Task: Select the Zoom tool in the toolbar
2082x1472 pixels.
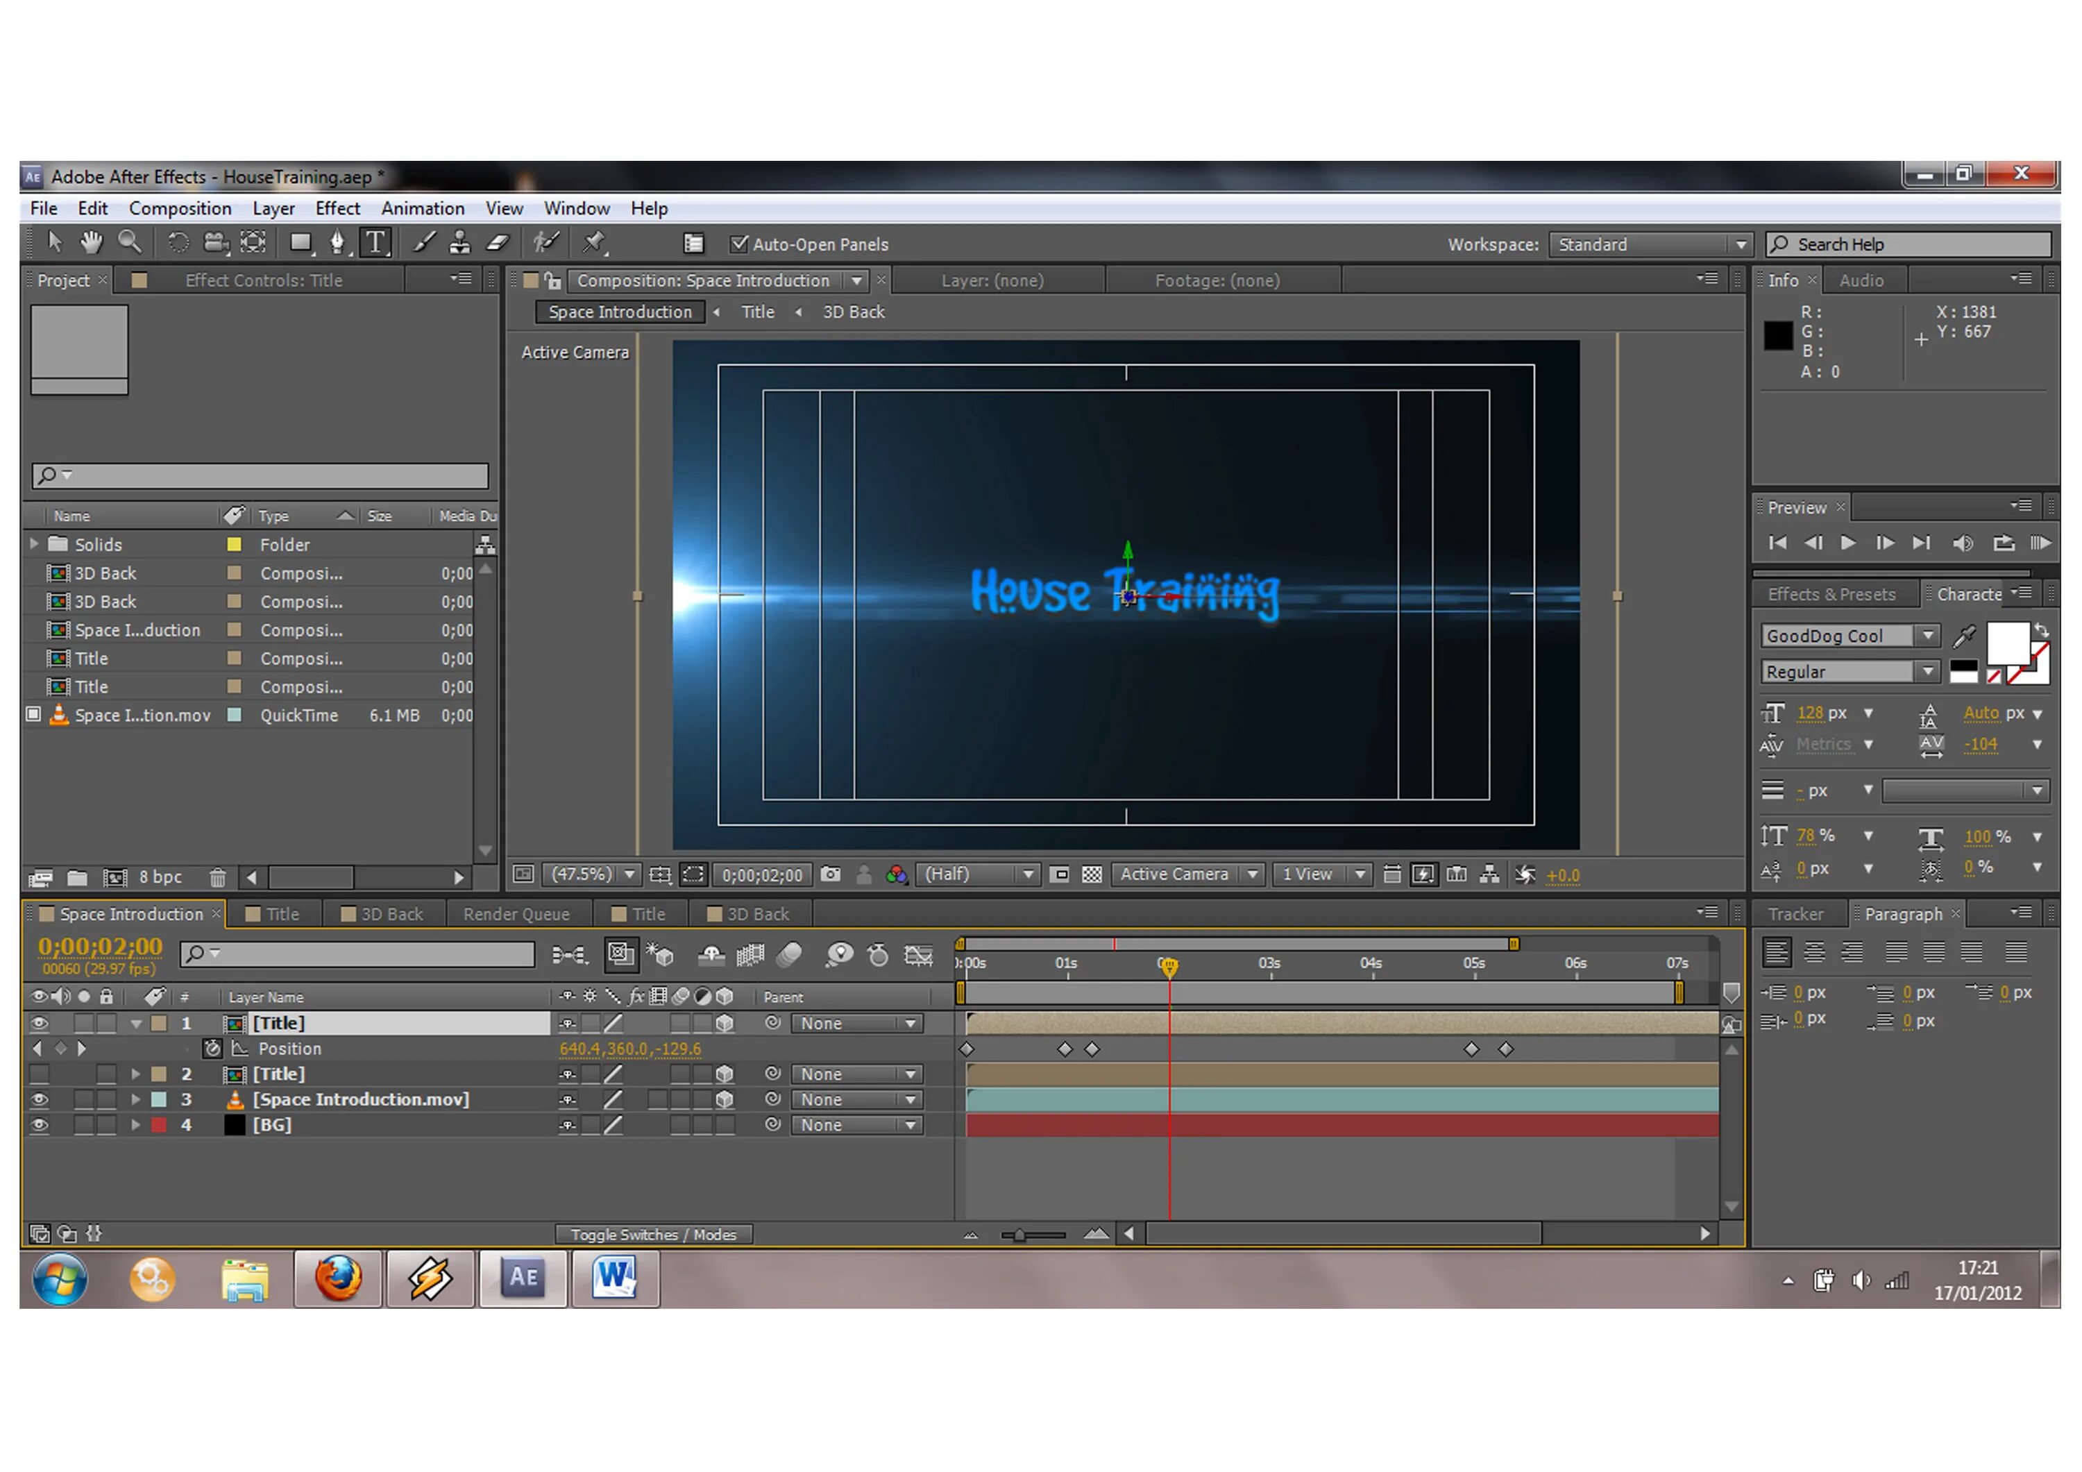Action: 130,242
